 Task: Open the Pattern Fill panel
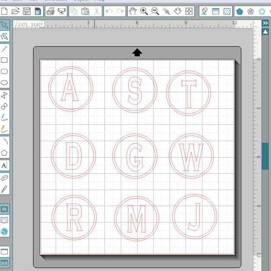click(227, 11)
